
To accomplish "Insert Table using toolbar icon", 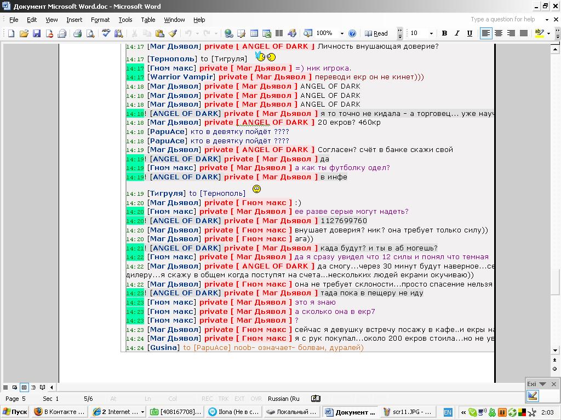I will (254, 33).
